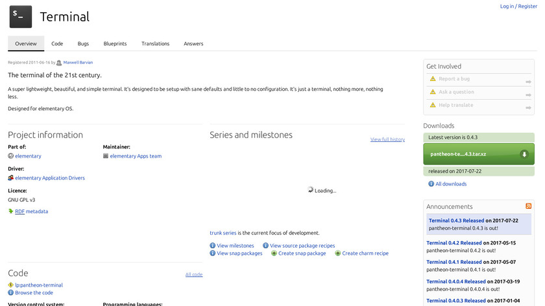
Task: Open Terminal 0.4.3 Released announcement
Action: pyautogui.click(x=456, y=220)
